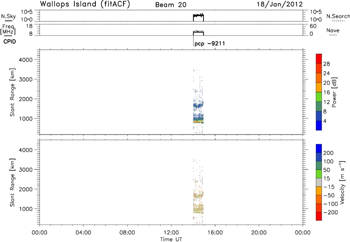Click the bright blue bottom Power colorbar segment
The image size is (350, 242).
pos(319,125)
